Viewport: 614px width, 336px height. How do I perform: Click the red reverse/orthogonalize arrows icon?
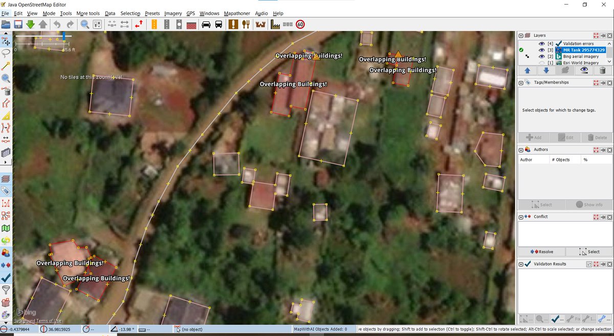point(139,24)
